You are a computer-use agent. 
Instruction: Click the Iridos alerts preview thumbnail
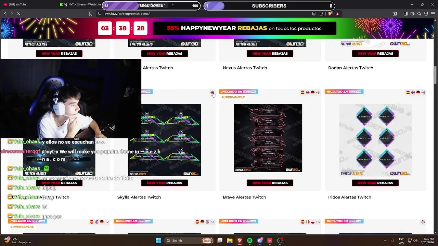click(x=375, y=140)
